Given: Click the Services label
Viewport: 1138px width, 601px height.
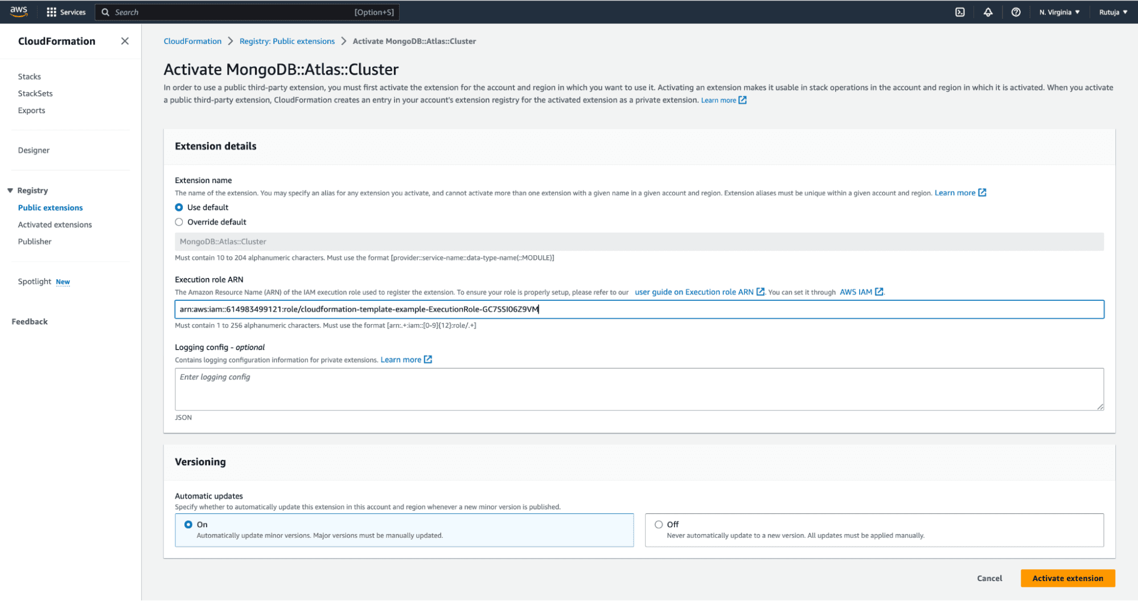Looking at the screenshot, I should 73,12.
